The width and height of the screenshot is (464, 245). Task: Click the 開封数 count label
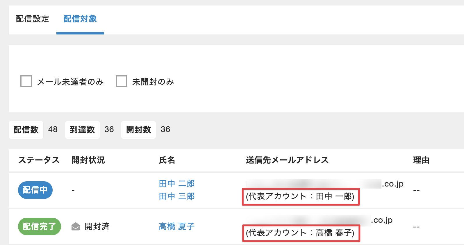[139, 130]
